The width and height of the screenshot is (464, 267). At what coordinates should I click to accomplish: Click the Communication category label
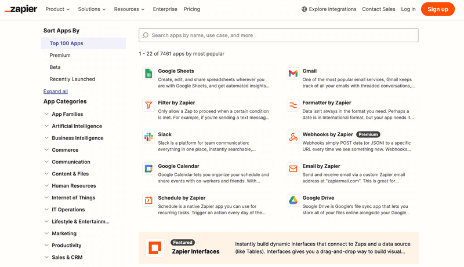[x=71, y=162]
